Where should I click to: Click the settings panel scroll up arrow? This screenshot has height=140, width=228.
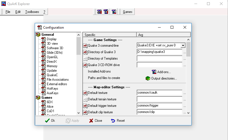(188, 40)
